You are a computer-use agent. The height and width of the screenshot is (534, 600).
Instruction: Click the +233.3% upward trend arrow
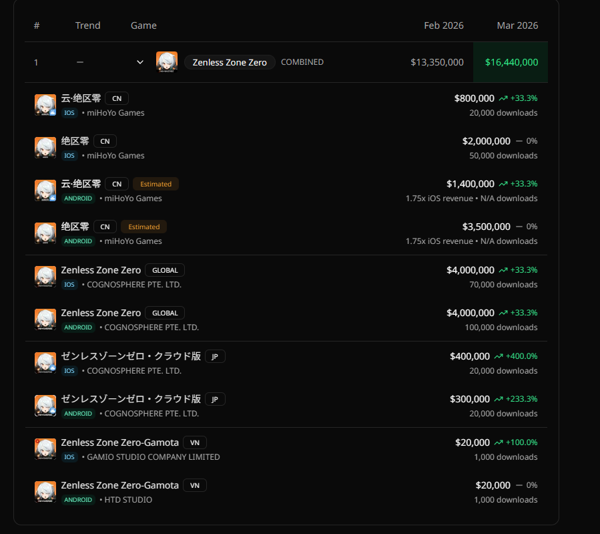point(499,399)
